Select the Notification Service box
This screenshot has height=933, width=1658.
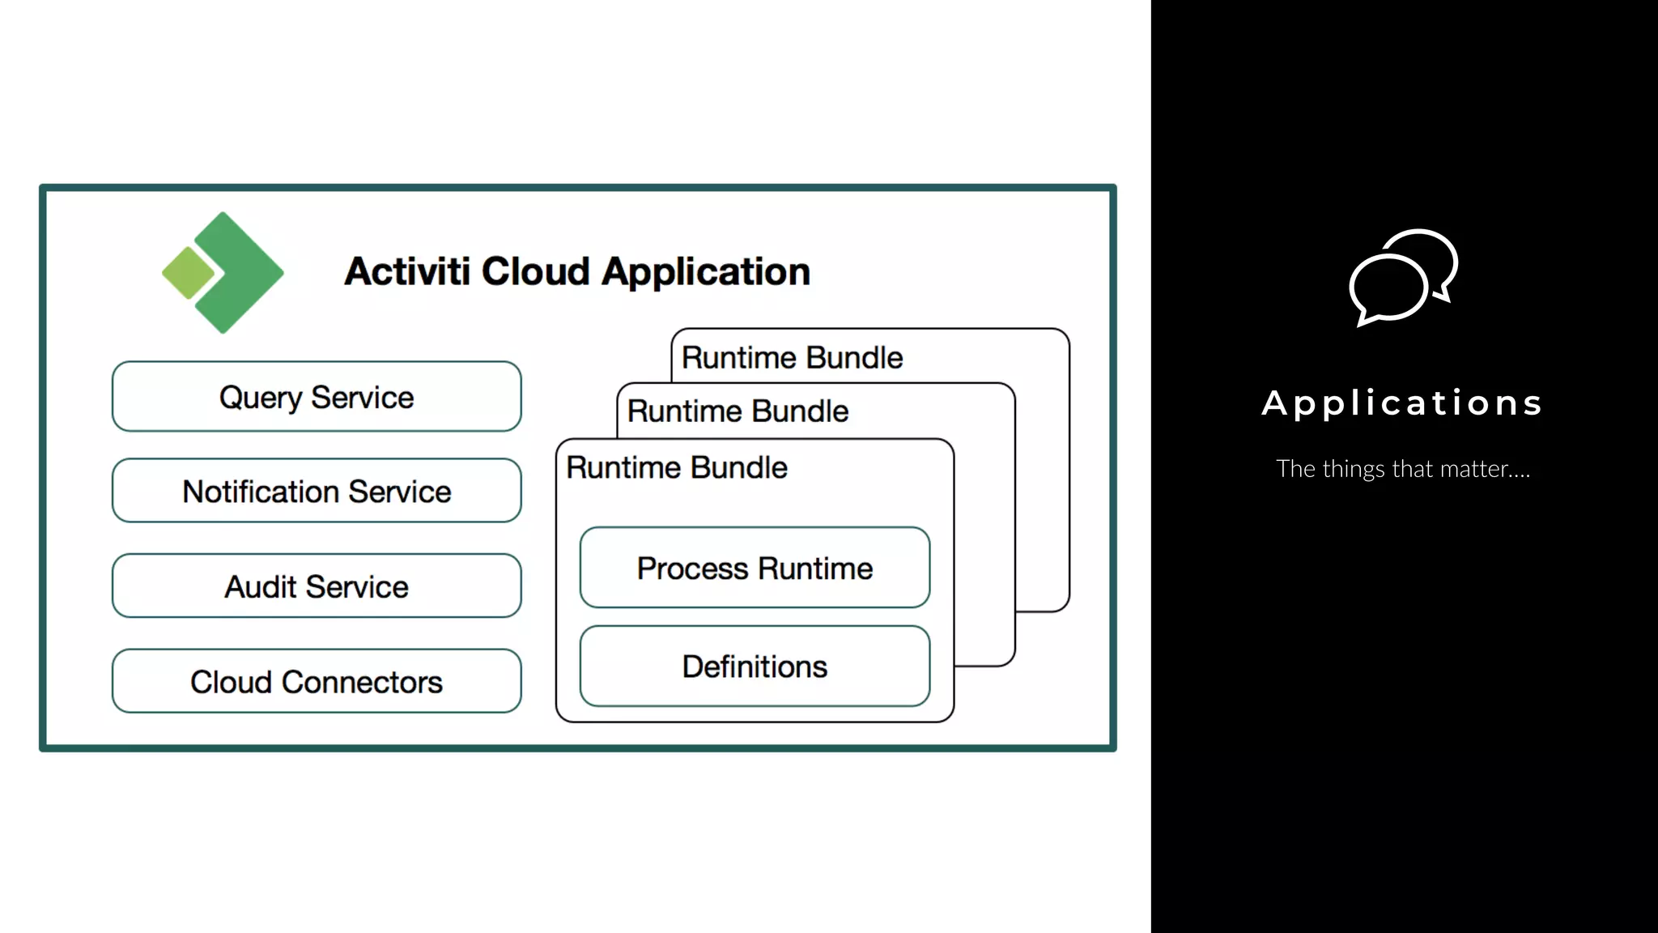click(x=317, y=491)
